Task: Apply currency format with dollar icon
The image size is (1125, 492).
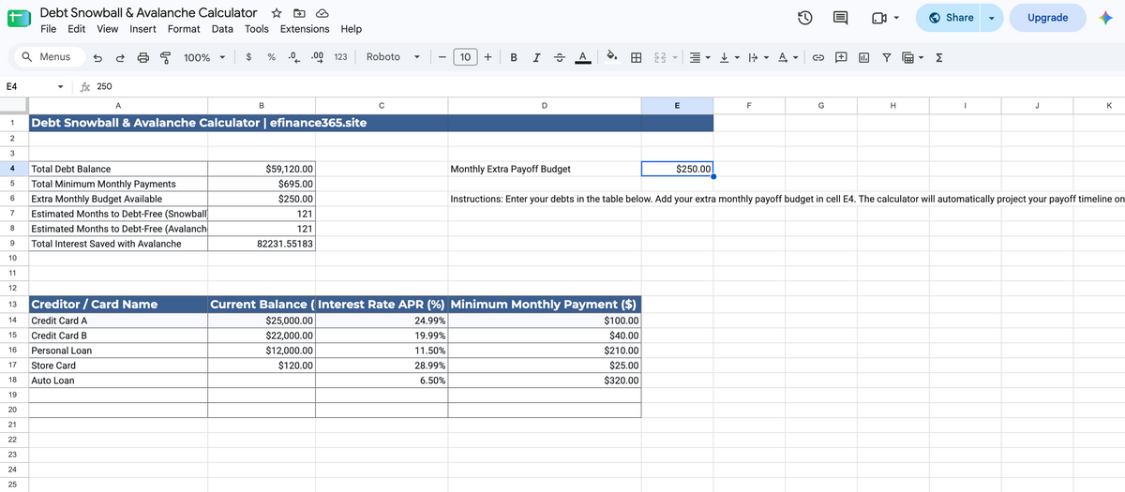Action: click(x=248, y=57)
